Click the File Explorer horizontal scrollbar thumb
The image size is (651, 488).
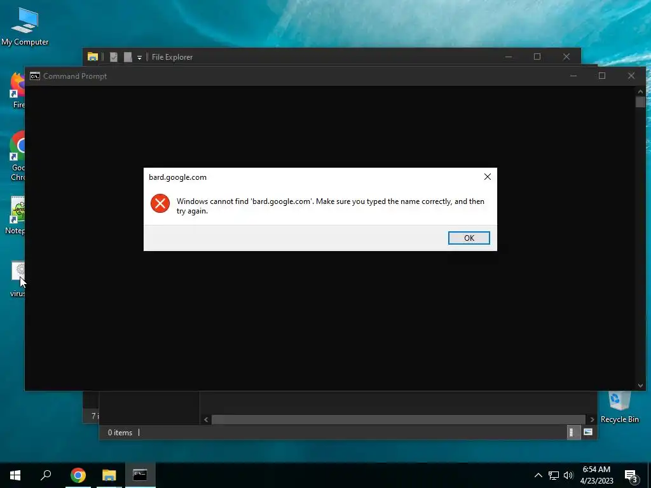pos(399,419)
